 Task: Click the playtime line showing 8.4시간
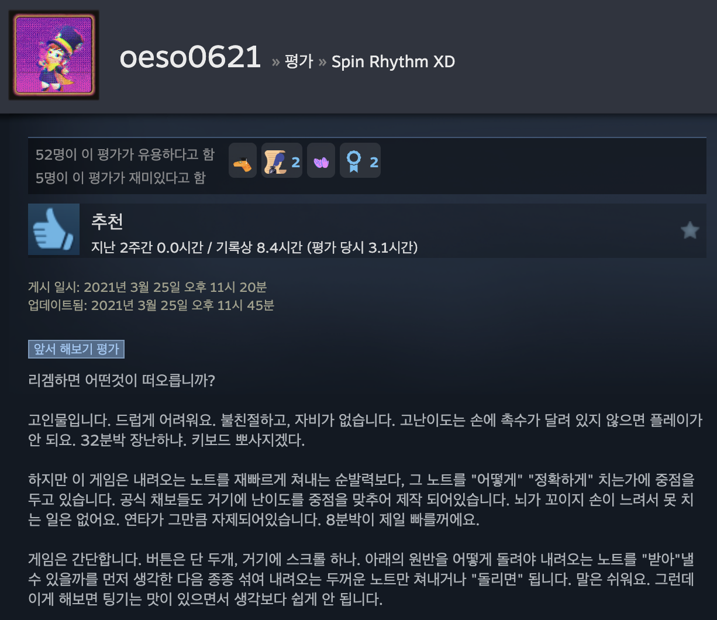(254, 248)
